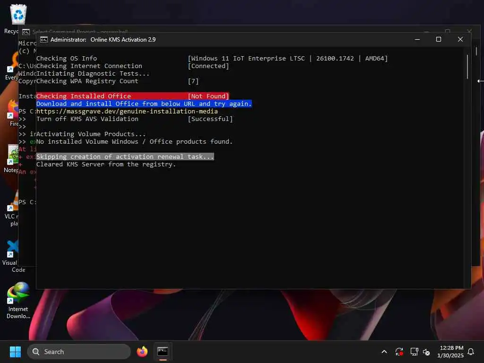The image size is (484, 363).
Task: Click the 'Turn off KMS AVS Validation' line
Action: (135, 119)
